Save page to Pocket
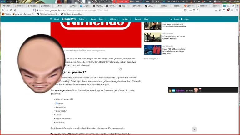240x135 pixels. tap(194, 10)
